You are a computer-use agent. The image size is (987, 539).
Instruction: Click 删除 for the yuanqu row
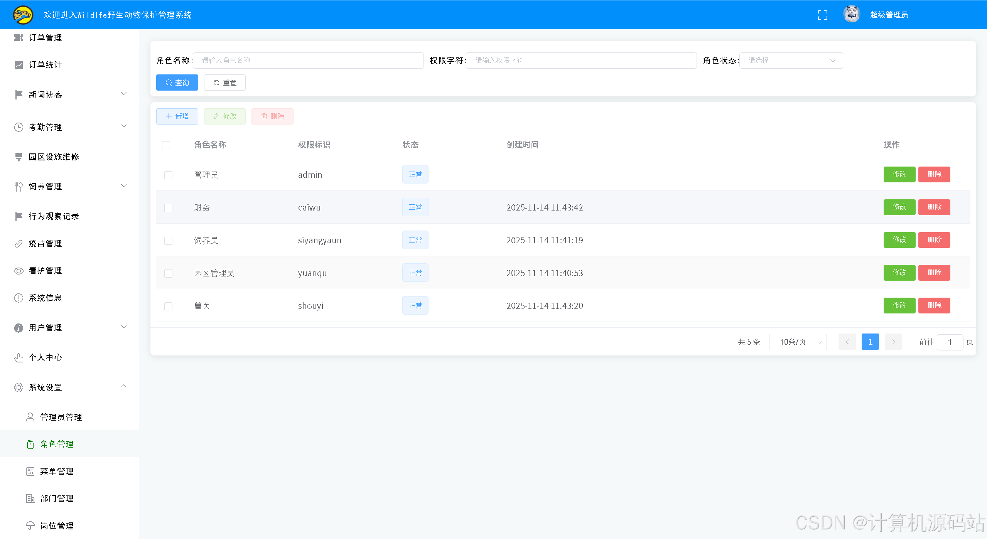934,273
